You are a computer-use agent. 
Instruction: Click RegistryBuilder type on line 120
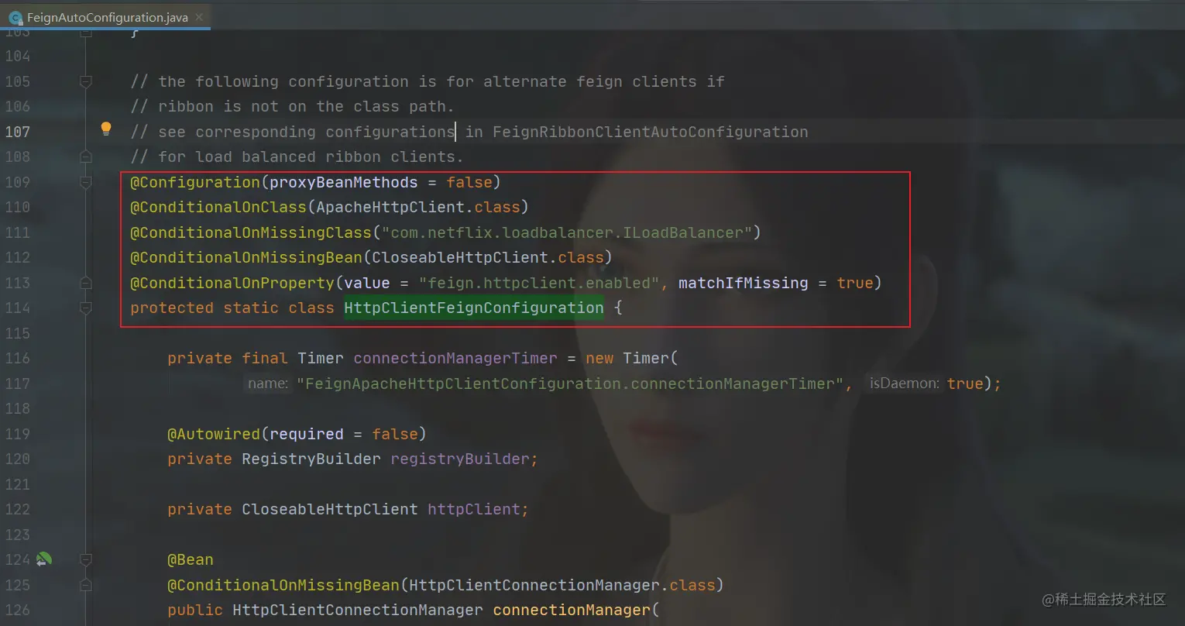click(311, 459)
